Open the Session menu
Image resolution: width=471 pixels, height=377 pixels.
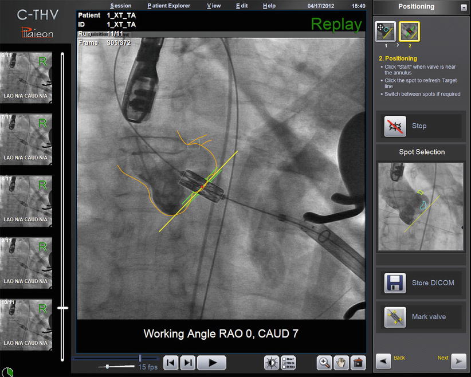120,6
